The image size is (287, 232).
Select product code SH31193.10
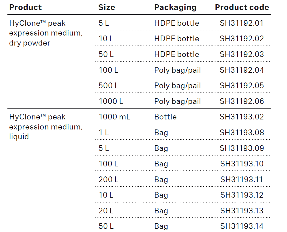point(242,164)
